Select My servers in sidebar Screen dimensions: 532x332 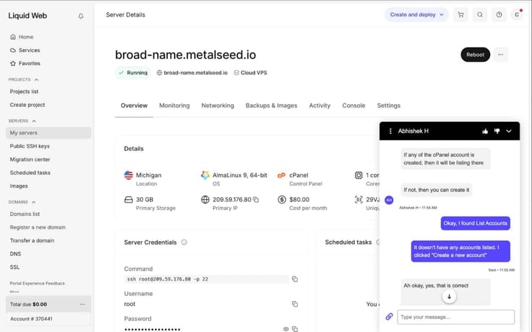(x=48, y=133)
